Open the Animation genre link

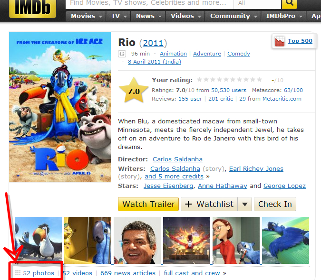click(x=173, y=54)
